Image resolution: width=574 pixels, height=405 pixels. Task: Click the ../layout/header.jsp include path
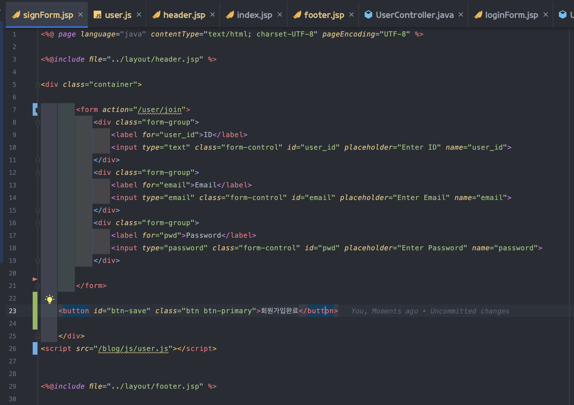[x=155, y=59]
